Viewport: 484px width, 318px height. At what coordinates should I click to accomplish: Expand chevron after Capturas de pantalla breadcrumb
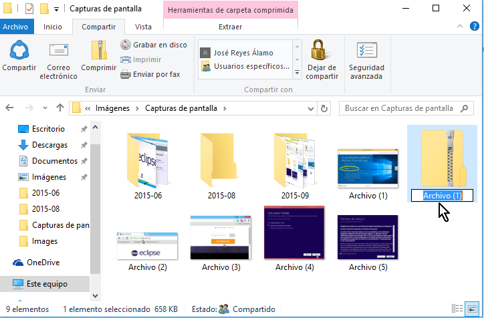click(x=225, y=108)
